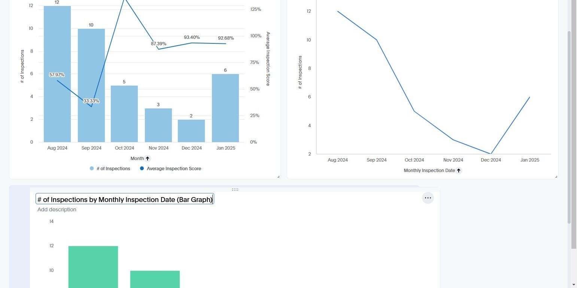The width and height of the screenshot is (577, 288).
Task: Click the Monthly Inspection Date sort arrow
Action: (459, 171)
